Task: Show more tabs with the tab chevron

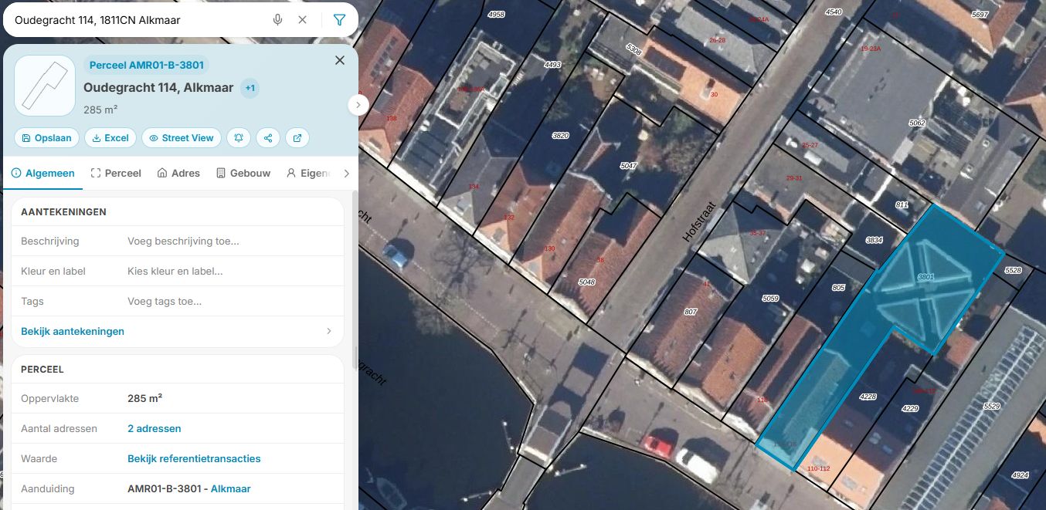Action: 346,174
